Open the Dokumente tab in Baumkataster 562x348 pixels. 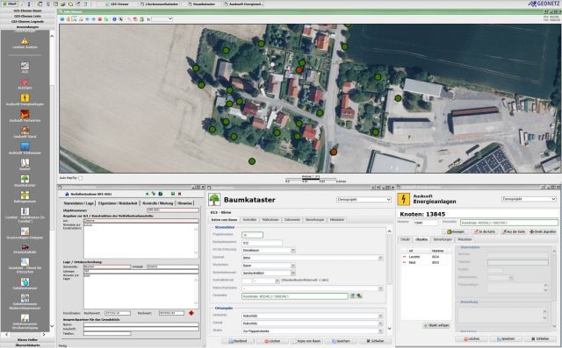(x=292, y=220)
